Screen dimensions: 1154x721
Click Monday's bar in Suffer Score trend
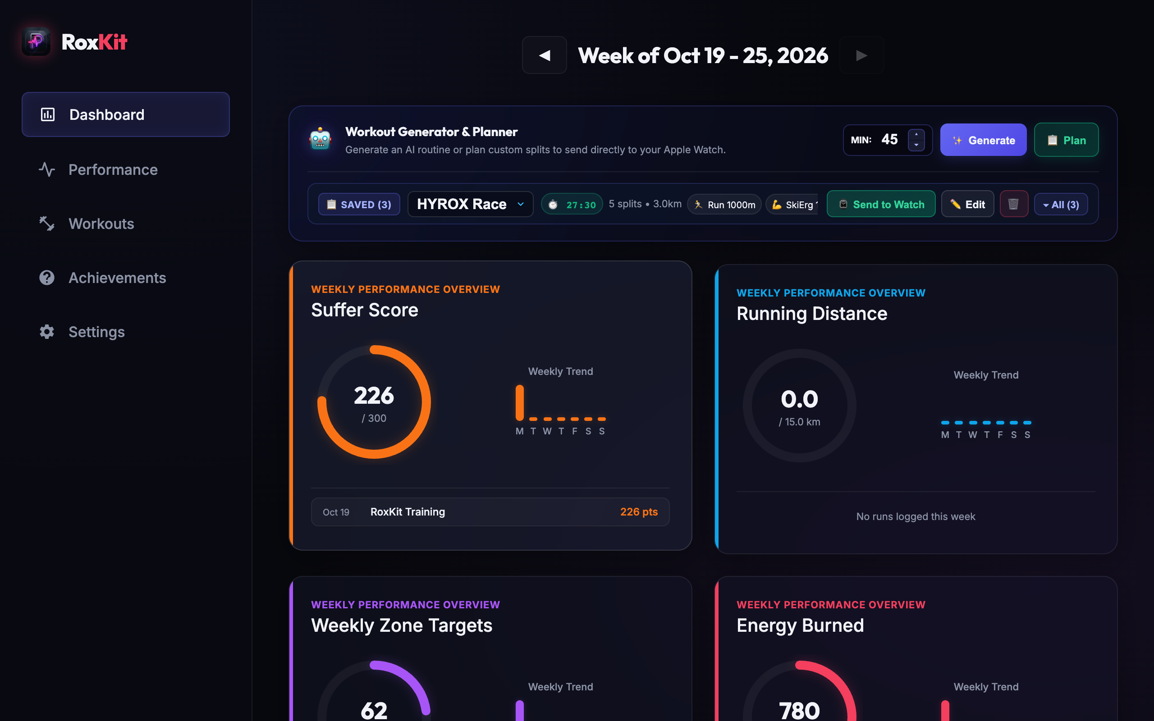tap(519, 403)
